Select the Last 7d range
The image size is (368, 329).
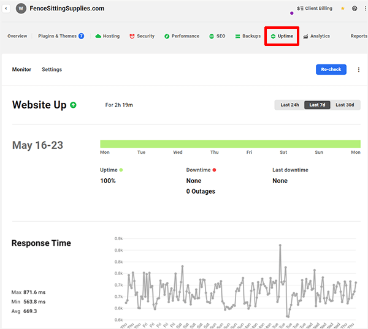point(318,105)
